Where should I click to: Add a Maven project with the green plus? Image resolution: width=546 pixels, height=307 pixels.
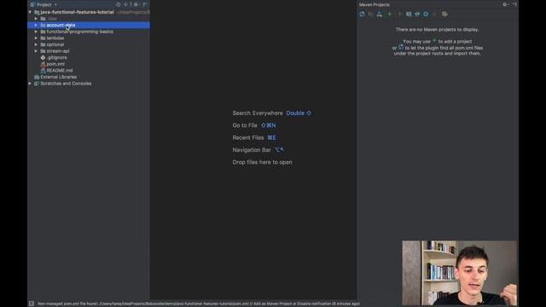[x=390, y=14]
